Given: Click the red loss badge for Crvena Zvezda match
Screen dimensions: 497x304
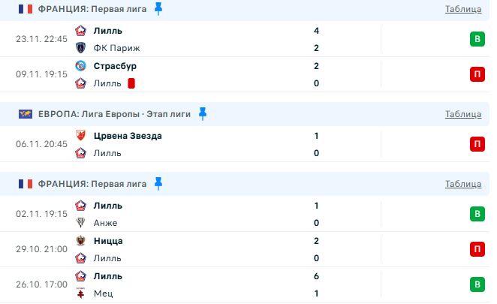Looking at the screenshot, I should tap(476, 144).
